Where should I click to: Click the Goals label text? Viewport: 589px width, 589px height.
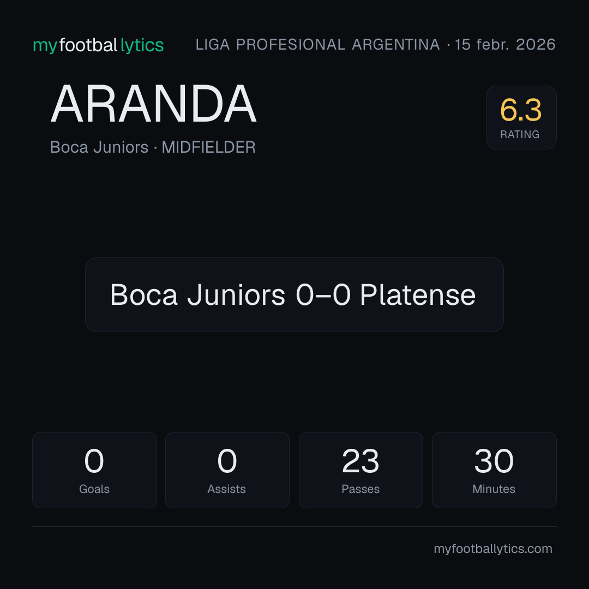coord(94,489)
